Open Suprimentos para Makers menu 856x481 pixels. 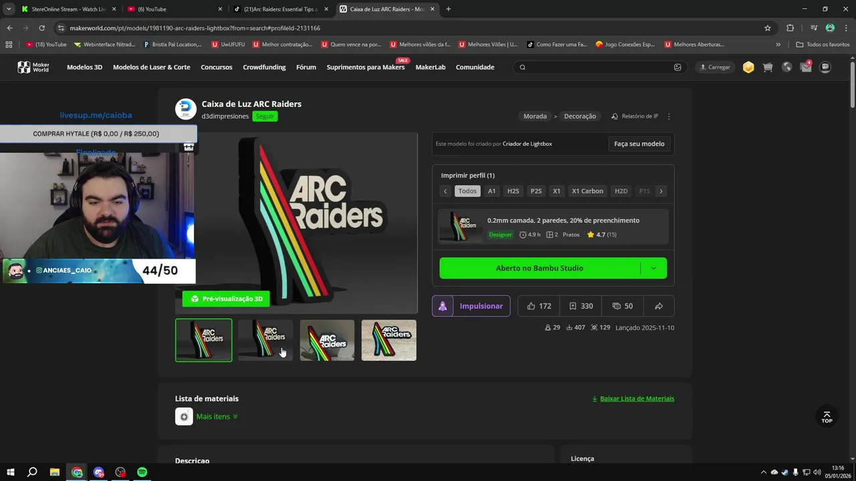point(366,67)
